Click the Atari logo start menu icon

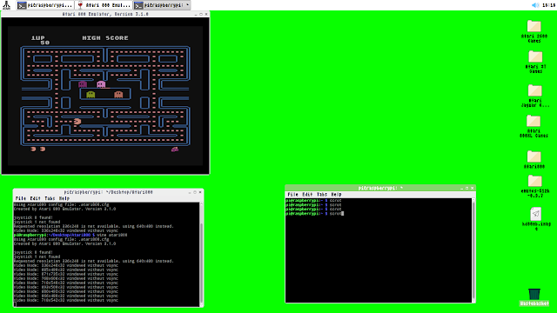coord(6,5)
